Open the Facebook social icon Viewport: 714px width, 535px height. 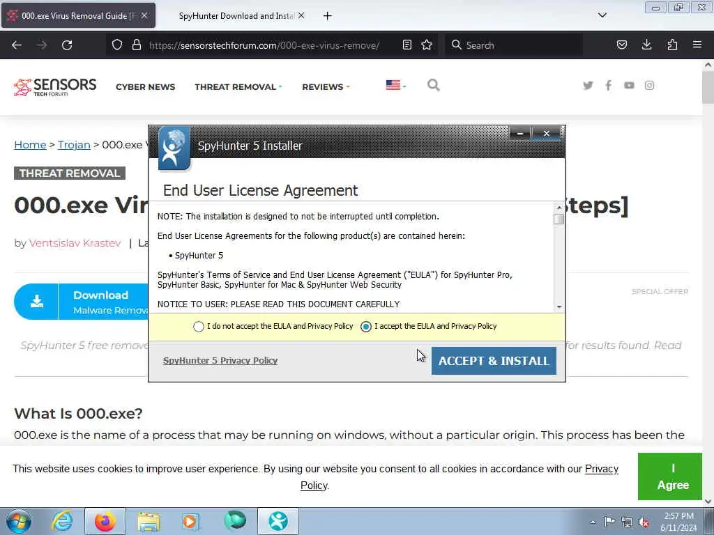[608, 85]
